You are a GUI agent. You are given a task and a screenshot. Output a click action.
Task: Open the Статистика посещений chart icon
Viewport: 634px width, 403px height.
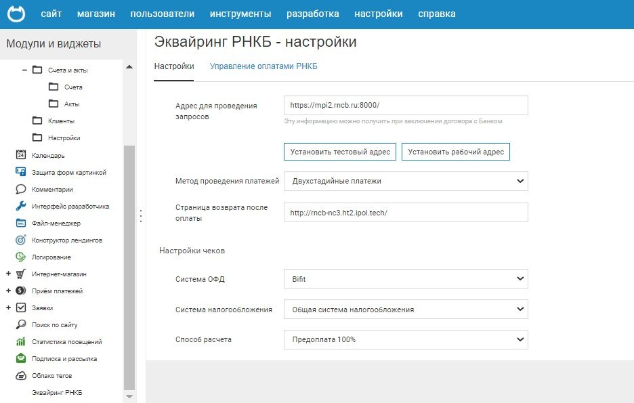coord(20,341)
